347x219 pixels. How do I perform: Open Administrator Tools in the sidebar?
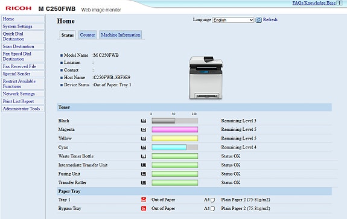pos(23,109)
